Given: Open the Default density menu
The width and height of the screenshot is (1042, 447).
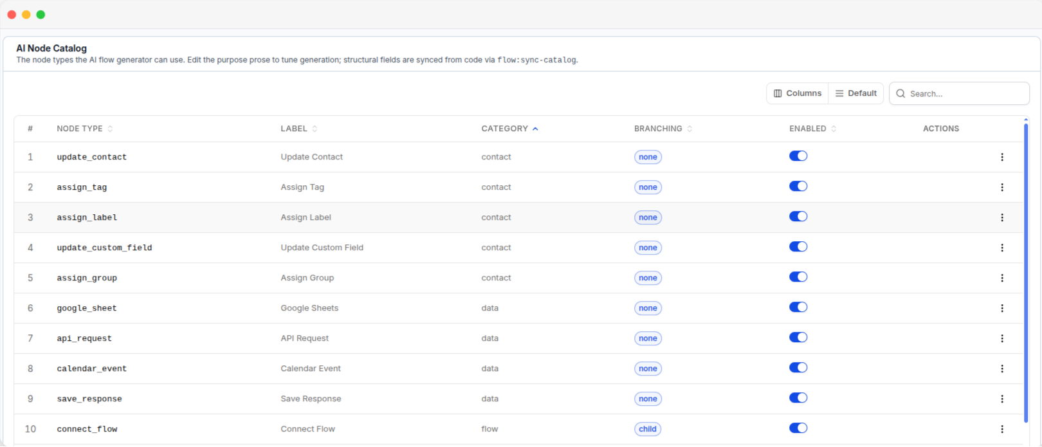Looking at the screenshot, I should pos(856,93).
